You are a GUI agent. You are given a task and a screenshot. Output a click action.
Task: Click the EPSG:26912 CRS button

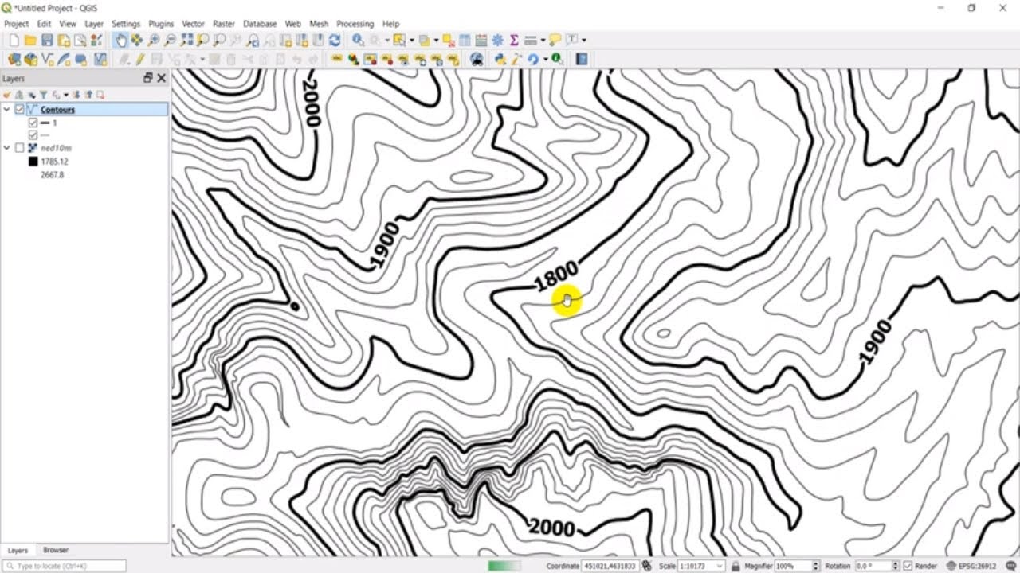click(x=971, y=566)
